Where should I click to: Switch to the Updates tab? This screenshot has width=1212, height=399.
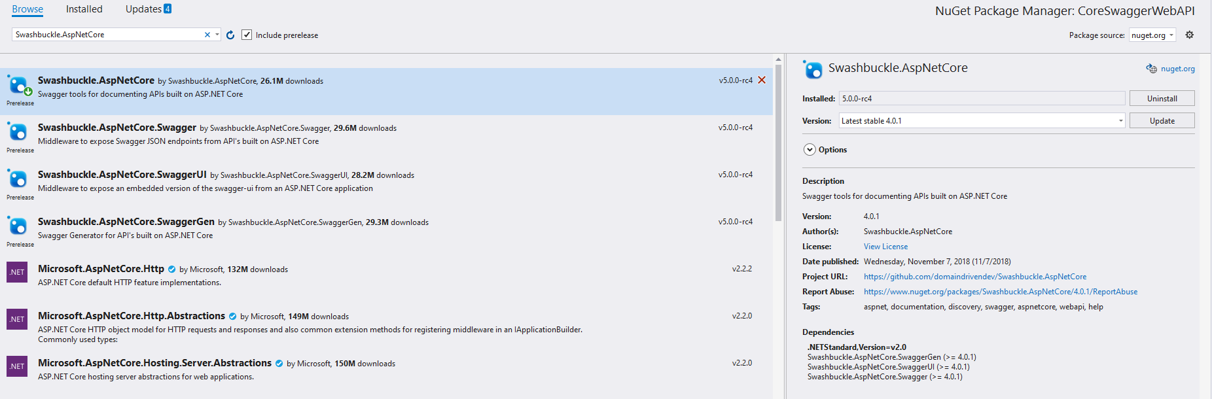pyautogui.click(x=143, y=9)
